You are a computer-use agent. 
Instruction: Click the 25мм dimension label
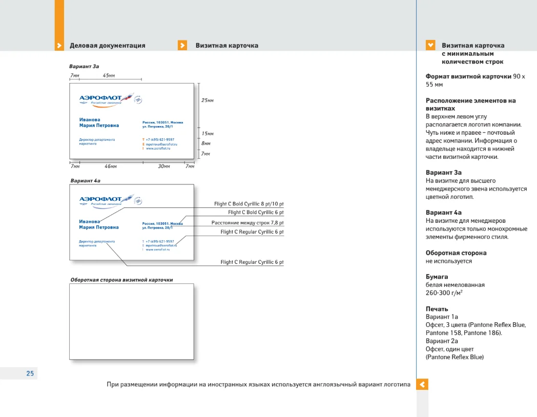[207, 100]
